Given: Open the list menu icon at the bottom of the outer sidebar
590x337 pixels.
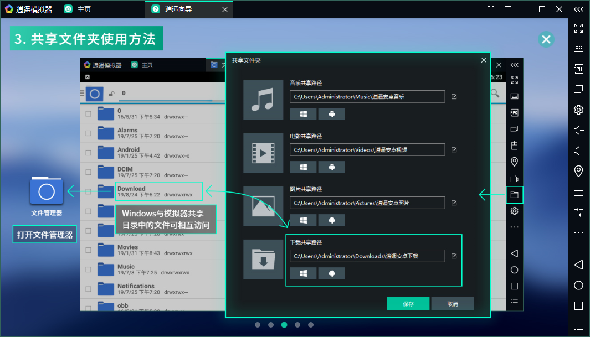Looking at the screenshot, I should click(578, 326).
